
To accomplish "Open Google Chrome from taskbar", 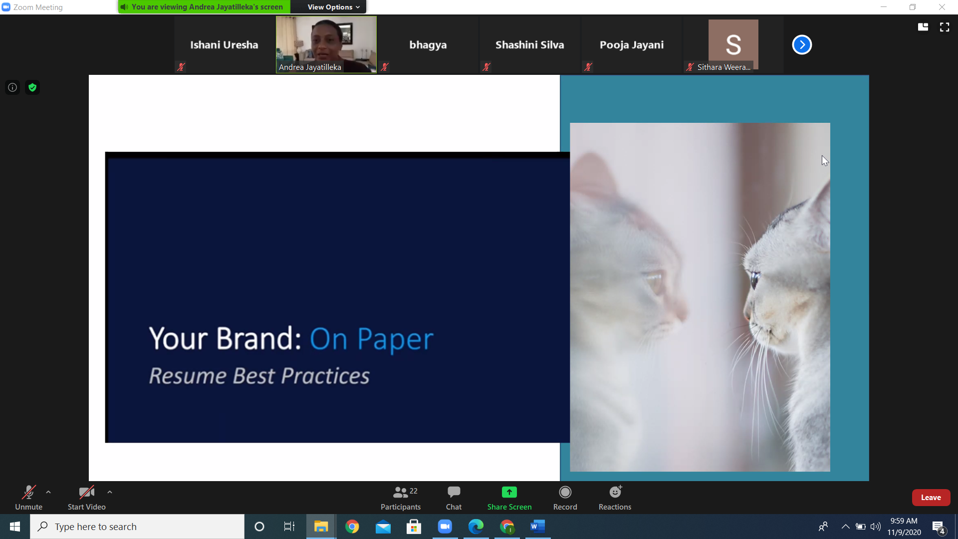I will click(x=352, y=527).
